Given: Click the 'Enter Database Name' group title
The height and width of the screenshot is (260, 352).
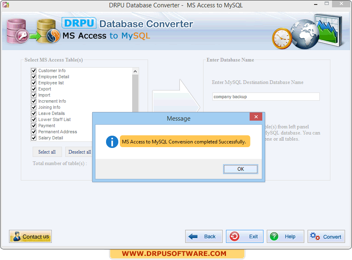Looking at the screenshot, I should tap(230, 60).
